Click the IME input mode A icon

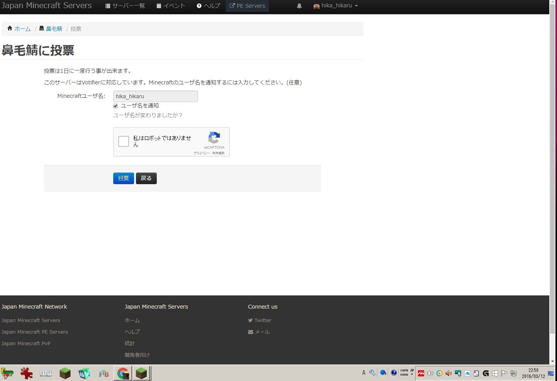click(x=364, y=373)
